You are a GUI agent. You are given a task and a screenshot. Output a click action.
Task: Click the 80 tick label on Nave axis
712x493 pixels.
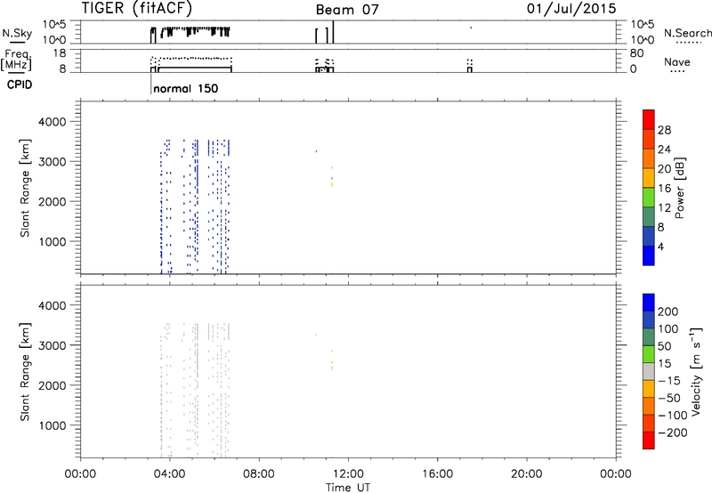point(636,53)
